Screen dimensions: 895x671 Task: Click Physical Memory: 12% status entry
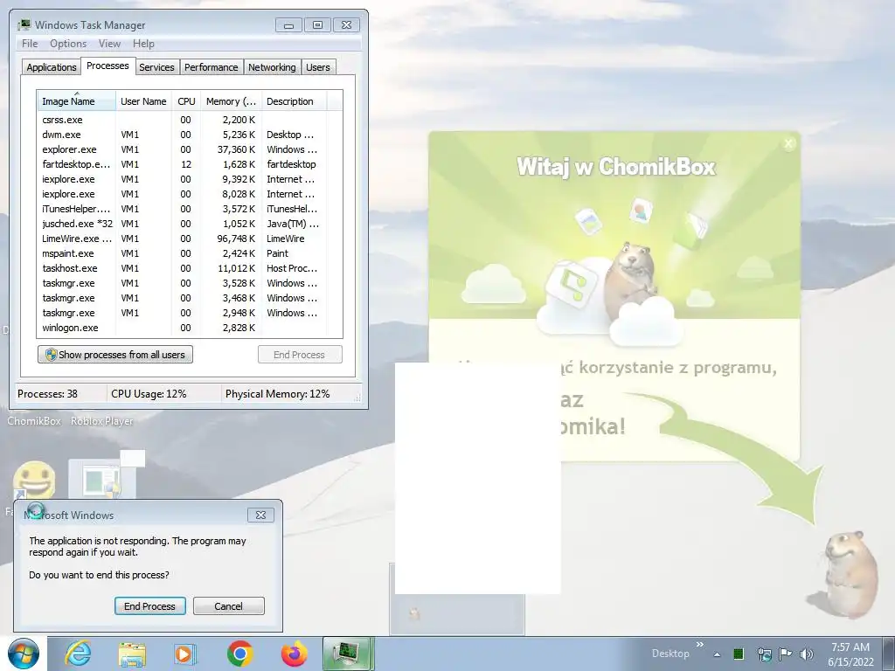[x=277, y=394]
